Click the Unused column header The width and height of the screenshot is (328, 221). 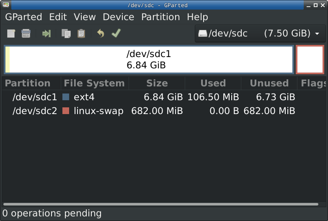click(x=269, y=83)
